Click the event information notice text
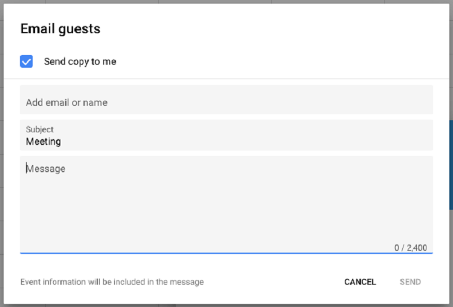The image size is (453, 307). pos(112,282)
